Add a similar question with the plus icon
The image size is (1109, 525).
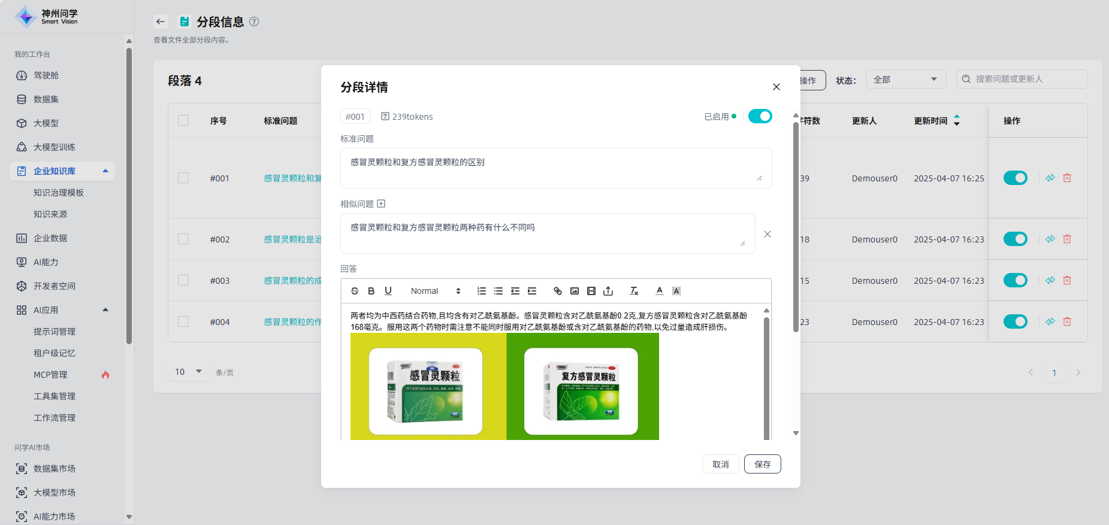pos(381,204)
